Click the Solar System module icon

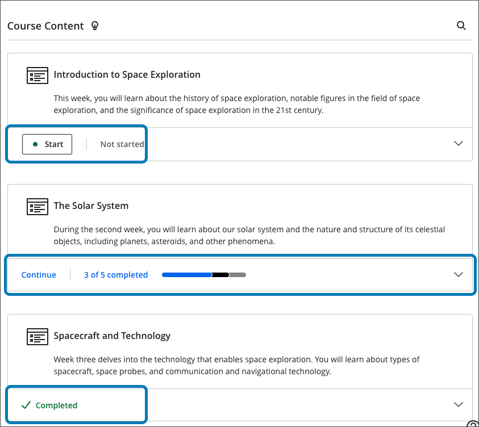[38, 206]
